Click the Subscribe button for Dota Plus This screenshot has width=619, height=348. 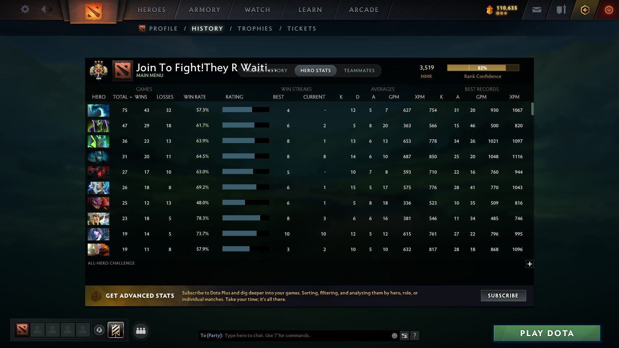point(503,295)
